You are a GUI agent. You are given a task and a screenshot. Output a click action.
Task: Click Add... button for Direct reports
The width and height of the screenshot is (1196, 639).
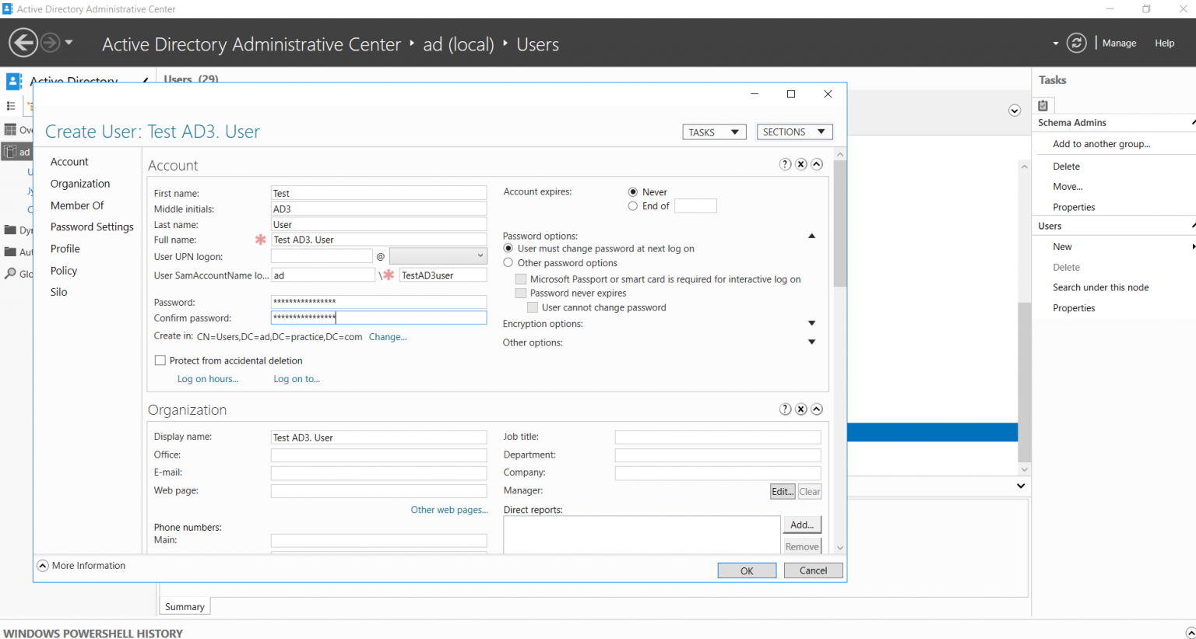point(801,525)
